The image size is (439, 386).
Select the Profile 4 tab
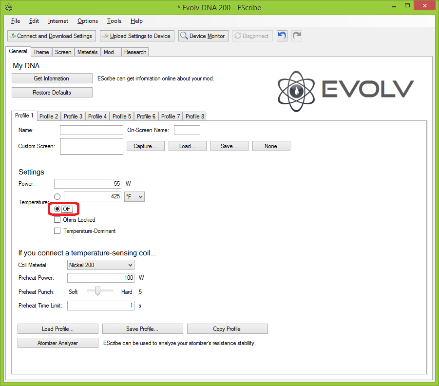(97, 116)
